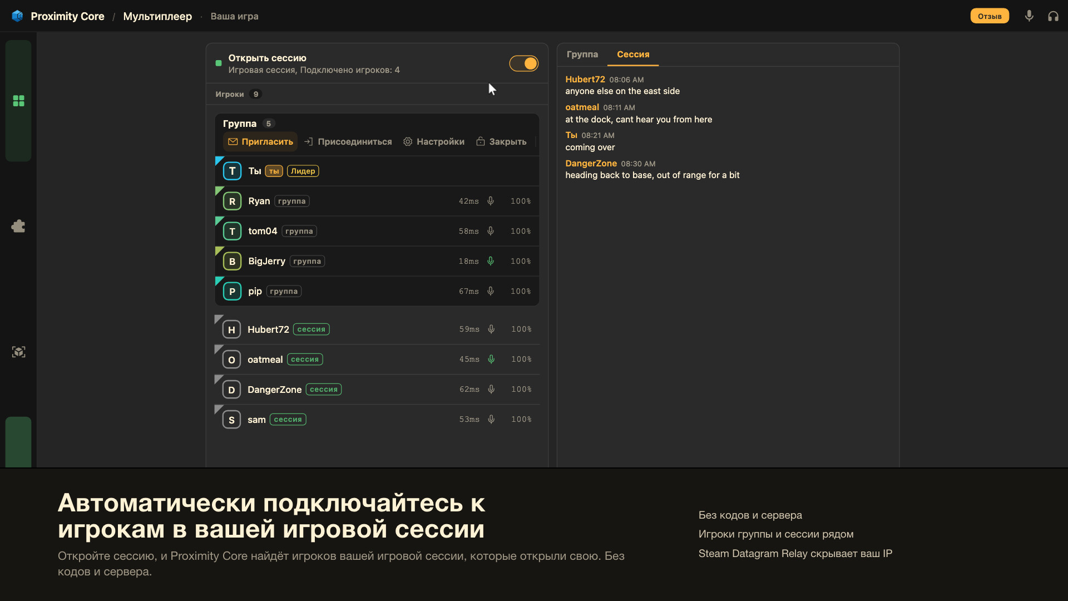
Task: Open group Настройки settings
Action: pos(434,142)
